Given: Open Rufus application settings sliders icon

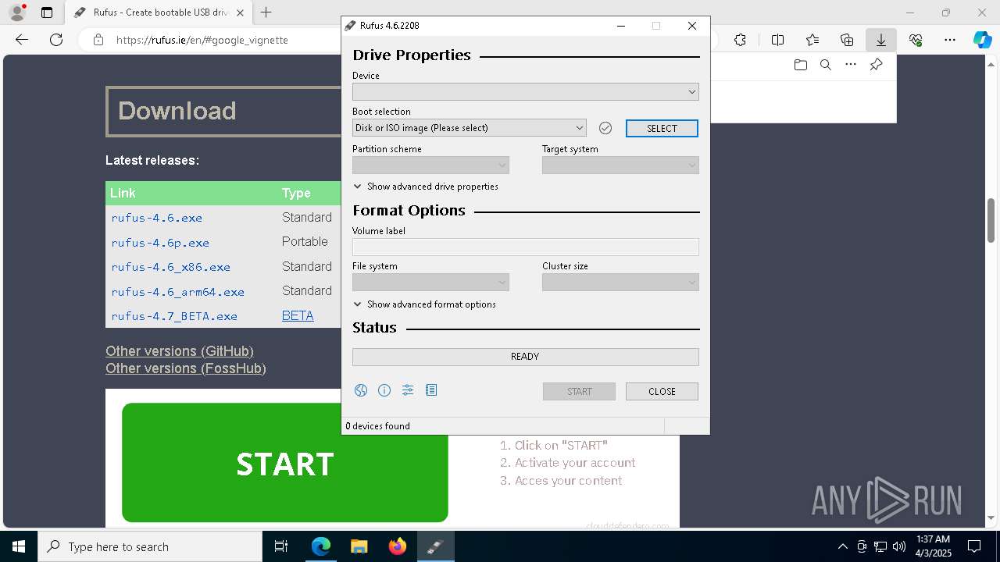Looking at the screenshot, I should tap(408, 390).
